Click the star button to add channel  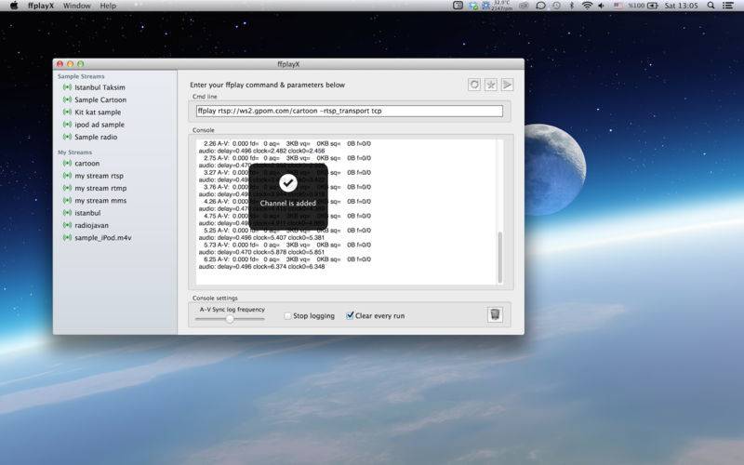[x=491, y=85]
